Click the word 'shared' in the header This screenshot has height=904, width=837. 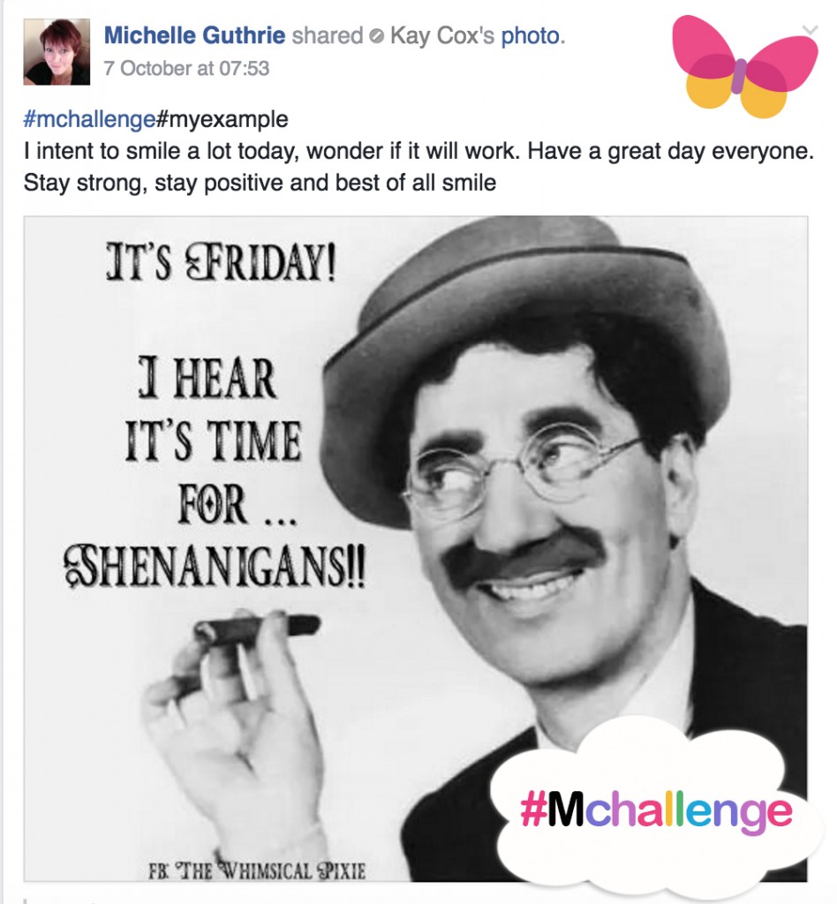[x=328, y=35]
